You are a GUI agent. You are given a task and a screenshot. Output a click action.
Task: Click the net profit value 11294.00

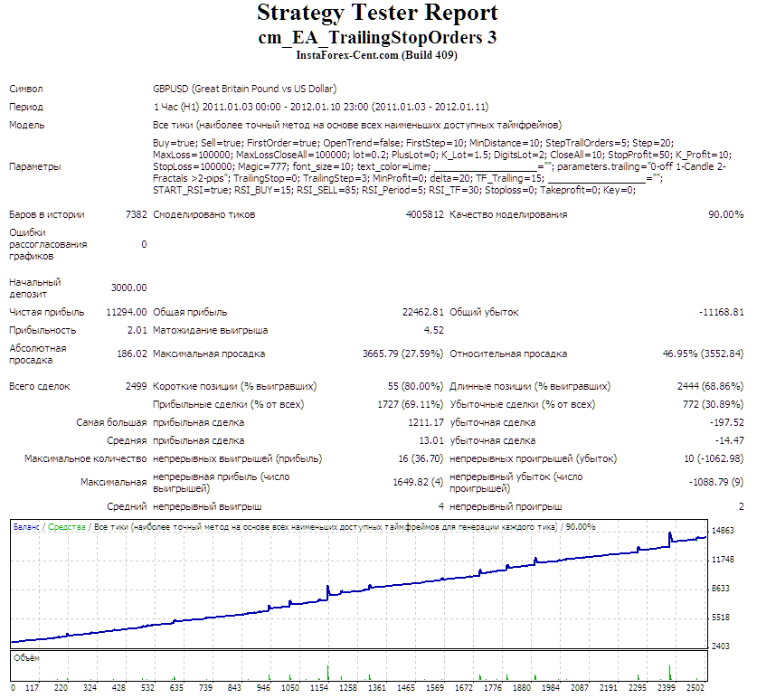click(128, 312)
